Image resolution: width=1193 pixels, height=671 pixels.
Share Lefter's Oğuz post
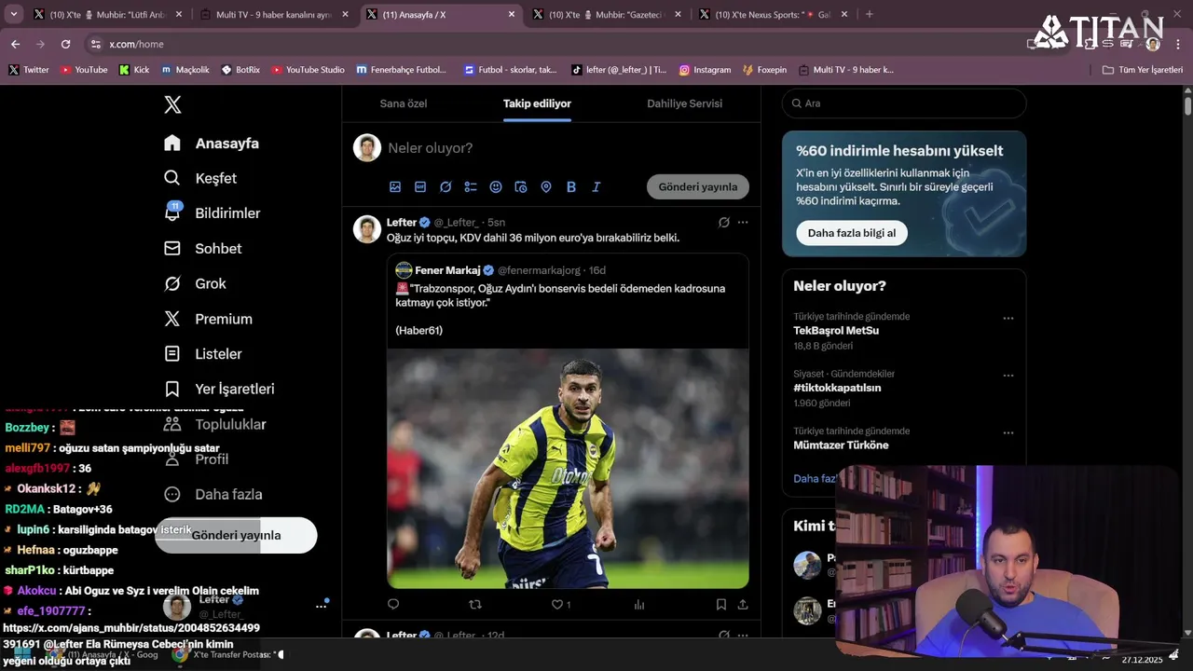pos(743,605)
